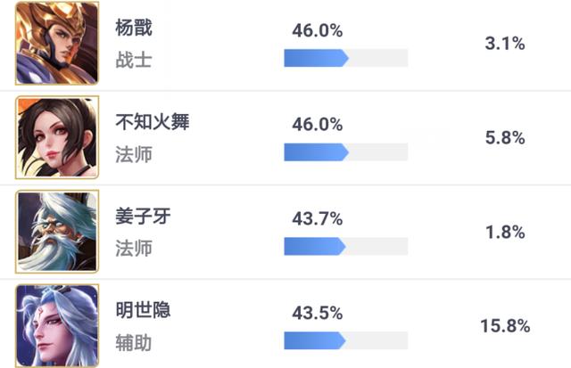
Task: Click 战士 role label under 杨戬
Action: point(134,60)
